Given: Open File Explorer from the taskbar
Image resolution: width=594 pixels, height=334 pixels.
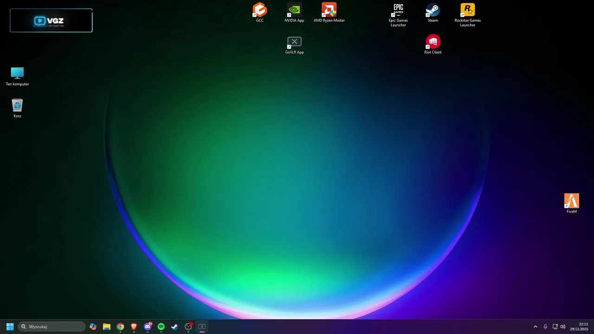Looking at the screenshot, I should pyautogui.click(x=107, y=327).
